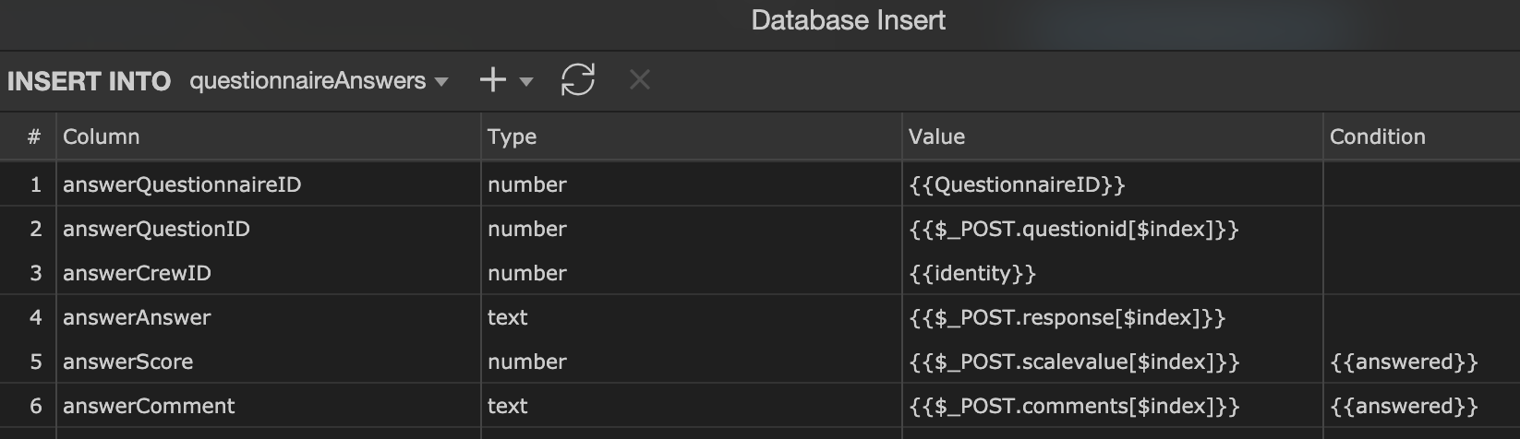Click the {{QuestionnaireID}} value field
Viewport: 1520px width, 439px height.
click(x=1112, y=184)
